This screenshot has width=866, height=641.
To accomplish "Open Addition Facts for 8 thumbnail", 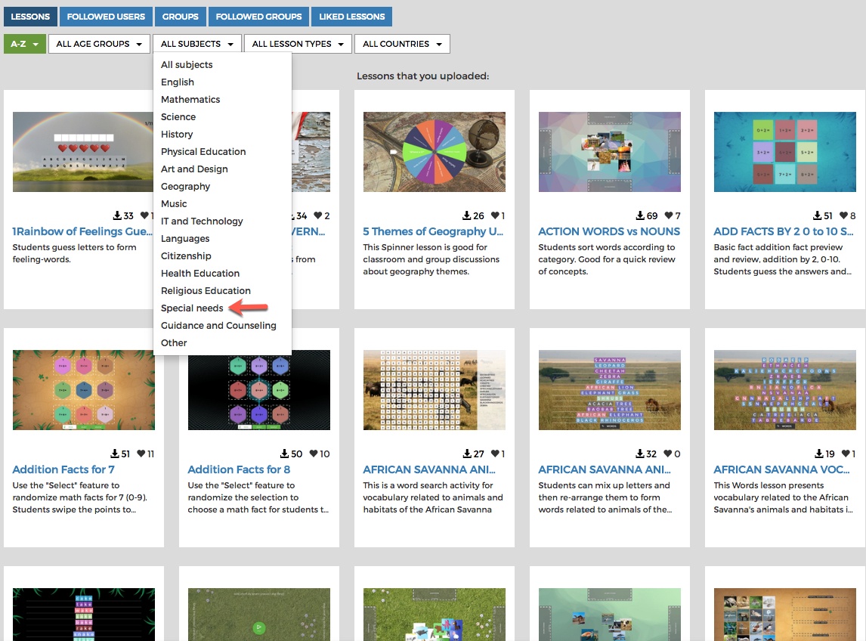I will [259, 390].
